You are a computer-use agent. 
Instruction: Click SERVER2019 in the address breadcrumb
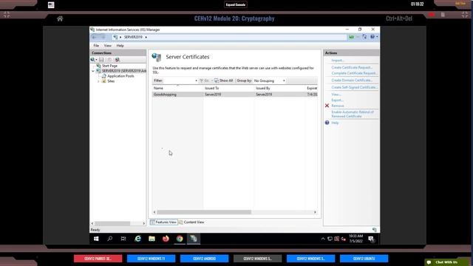[133, 37]
